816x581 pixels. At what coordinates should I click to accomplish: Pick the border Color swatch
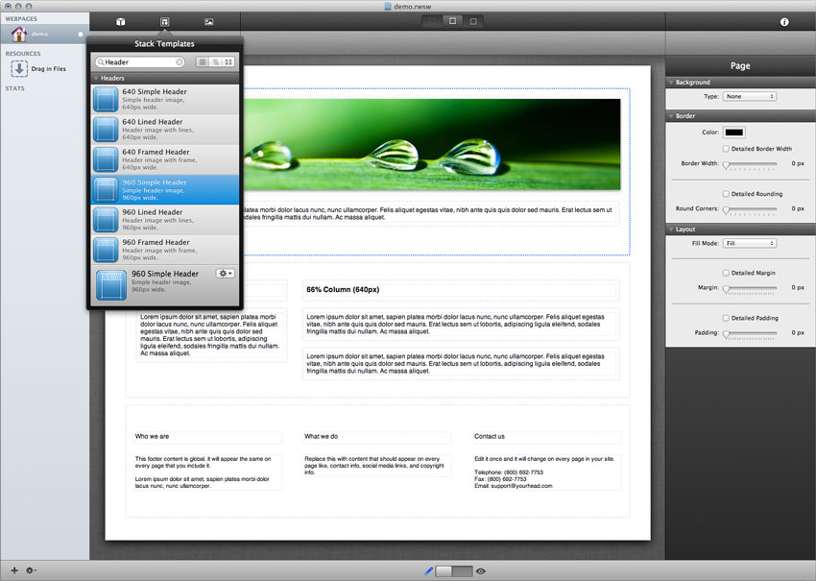coord(733,133)
